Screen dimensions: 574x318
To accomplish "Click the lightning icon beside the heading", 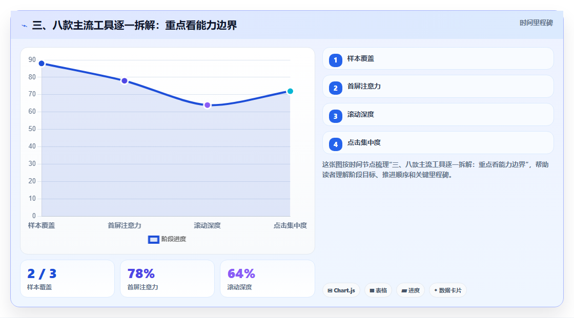I will coord(25,26).
